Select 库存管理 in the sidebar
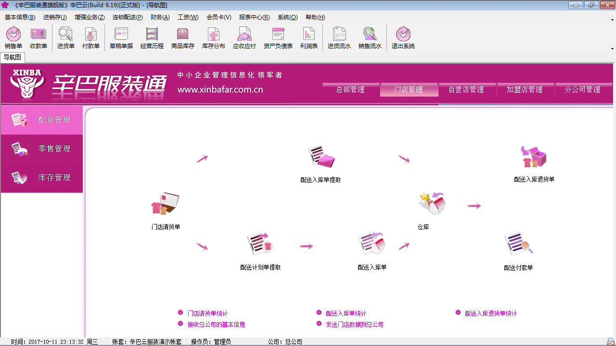Screen dimensions: 616x346 42,178
